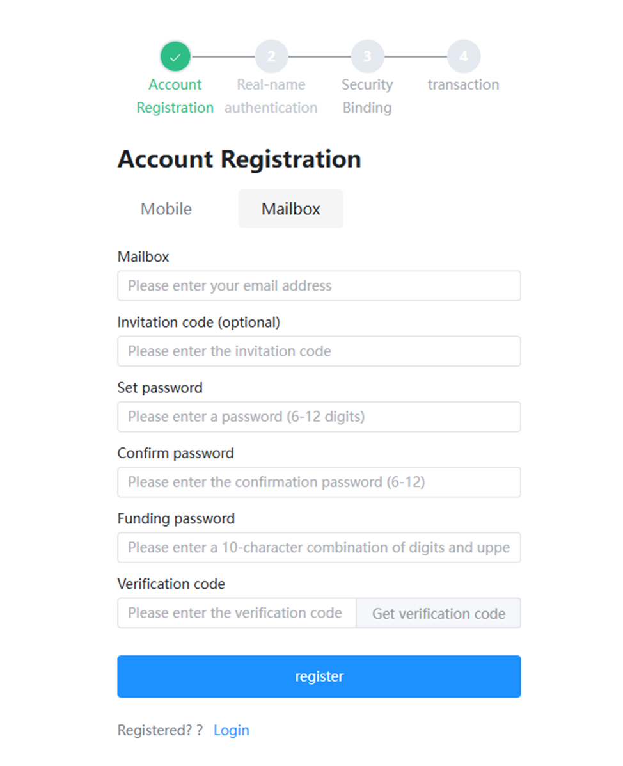This screenshot has height=766, width=623.
Task: Focus the Confirm password field
Action: point(319,482)
